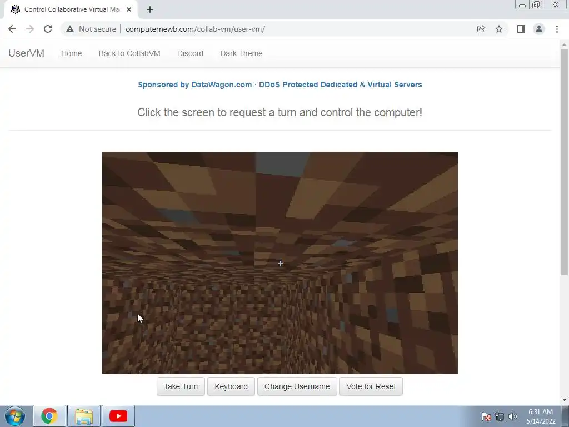
Task: Open the DataWagon.com sponsor link
Action: pyautogui.click(x=280, y=85)
